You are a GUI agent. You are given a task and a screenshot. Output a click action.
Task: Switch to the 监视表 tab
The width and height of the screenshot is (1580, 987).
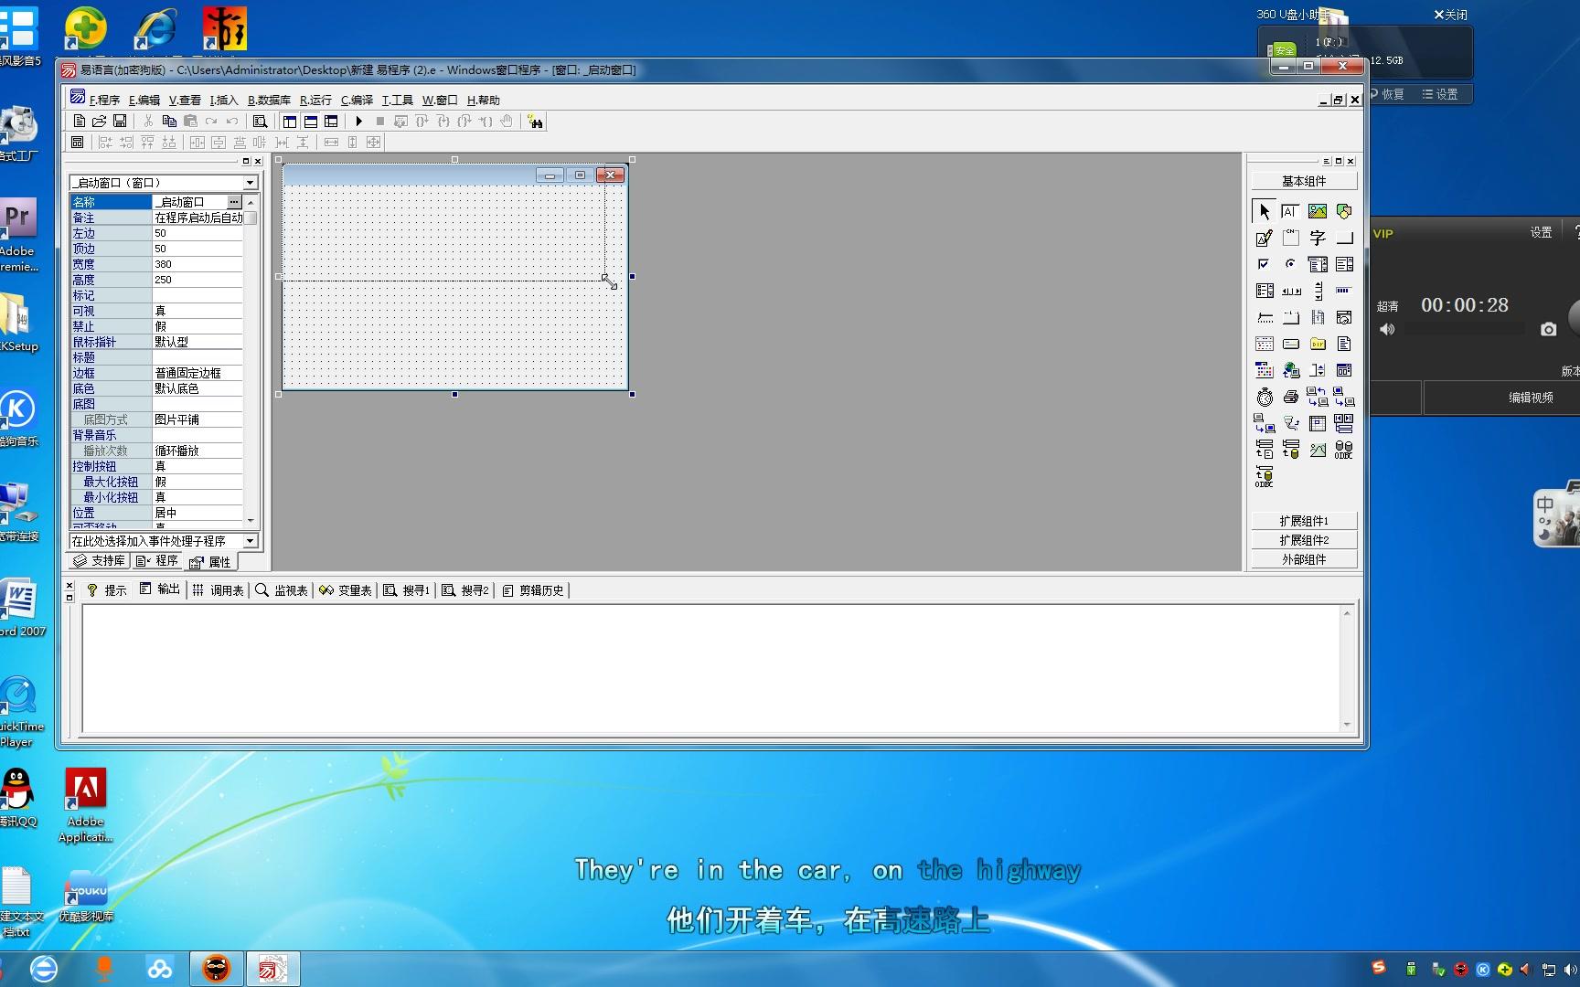pyautogui.click(x=283, y=590)
